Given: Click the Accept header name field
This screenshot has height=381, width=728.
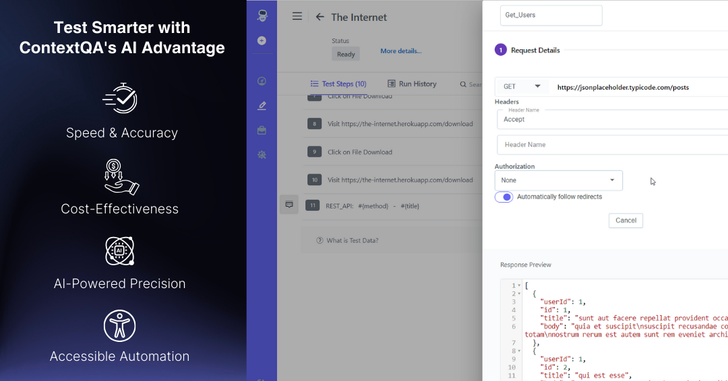Looking at the screenshot, I should 613,119.
